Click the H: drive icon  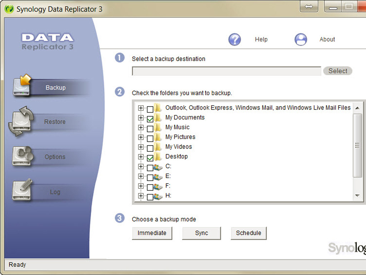point(158,197)
